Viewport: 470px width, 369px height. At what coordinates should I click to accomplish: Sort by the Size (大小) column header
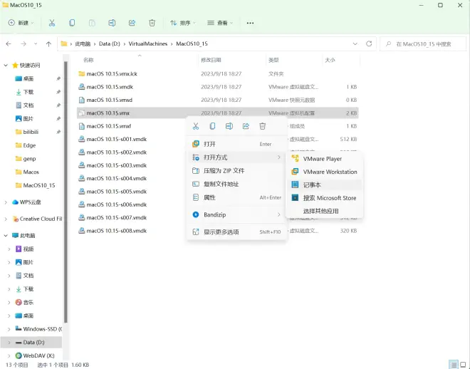pos(341,60)
